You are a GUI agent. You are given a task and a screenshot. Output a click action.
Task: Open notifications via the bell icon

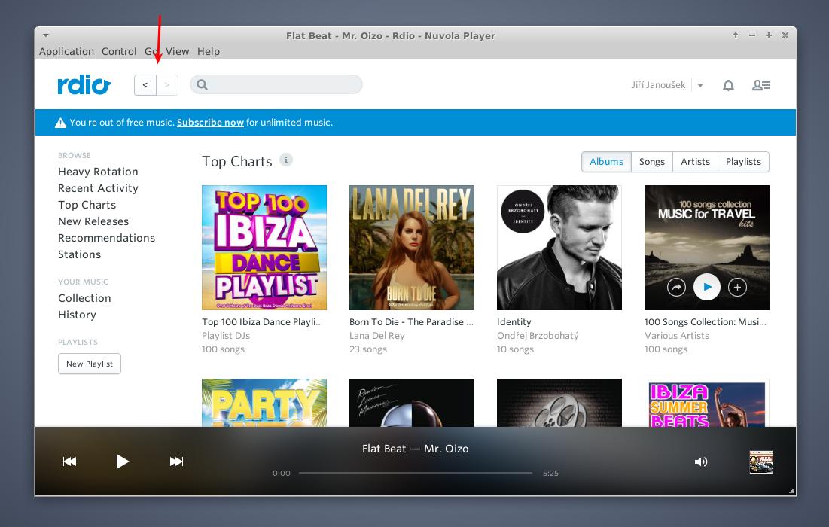pyautogui.click(x=728, y=85)
